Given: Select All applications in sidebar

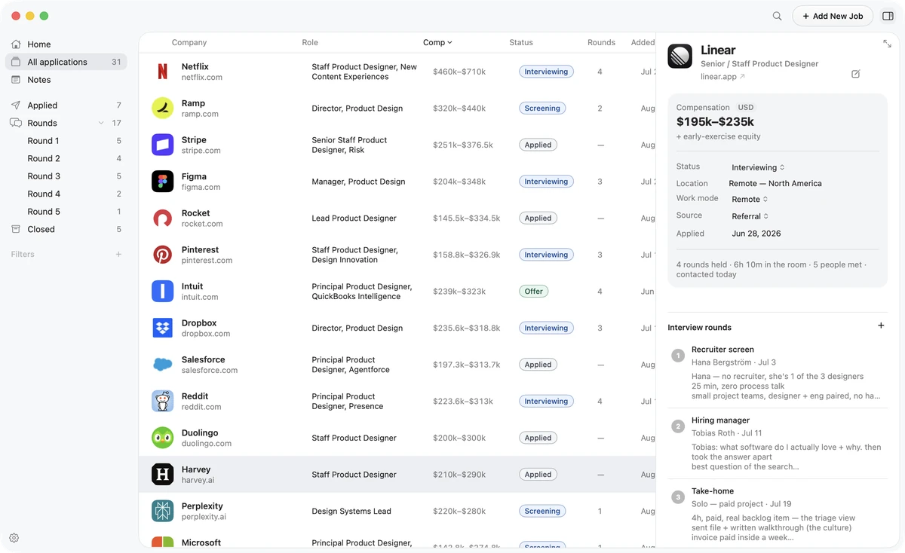Looking at the screenshot, I should click(x=66, y=62).
